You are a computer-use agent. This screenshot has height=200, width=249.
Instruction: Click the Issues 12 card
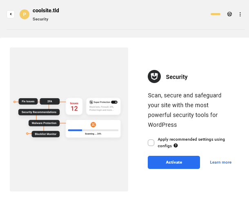74,106
